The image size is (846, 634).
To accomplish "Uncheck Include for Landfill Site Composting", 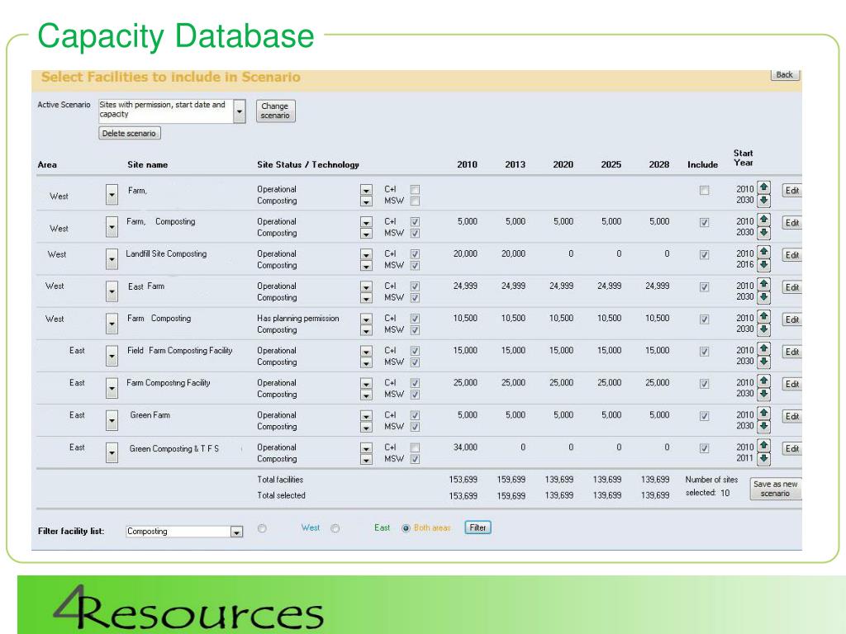I will 704,255.
